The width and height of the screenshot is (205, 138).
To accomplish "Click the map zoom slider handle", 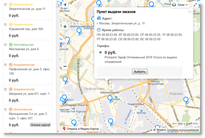I will [x=65, y=41].
